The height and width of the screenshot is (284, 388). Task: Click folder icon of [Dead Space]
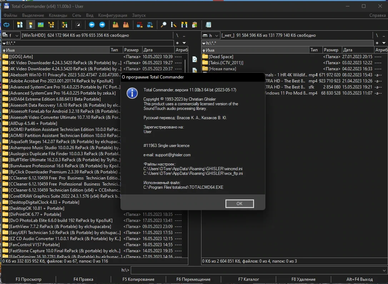click(x=205, y=57)
